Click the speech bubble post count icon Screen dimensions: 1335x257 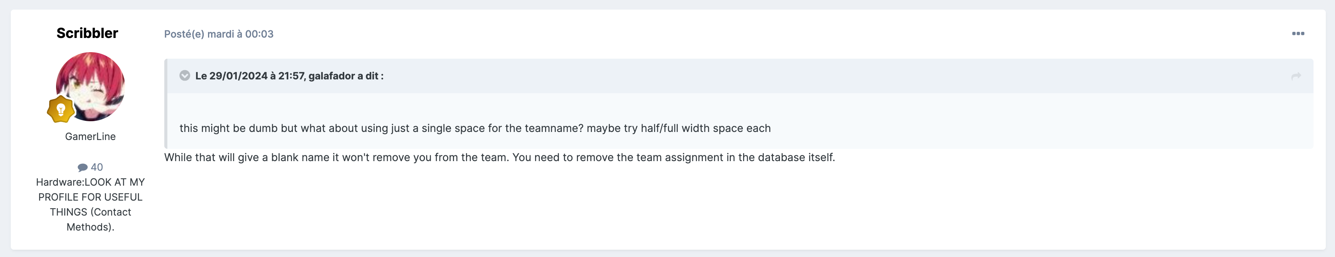(x=83, y=167)
